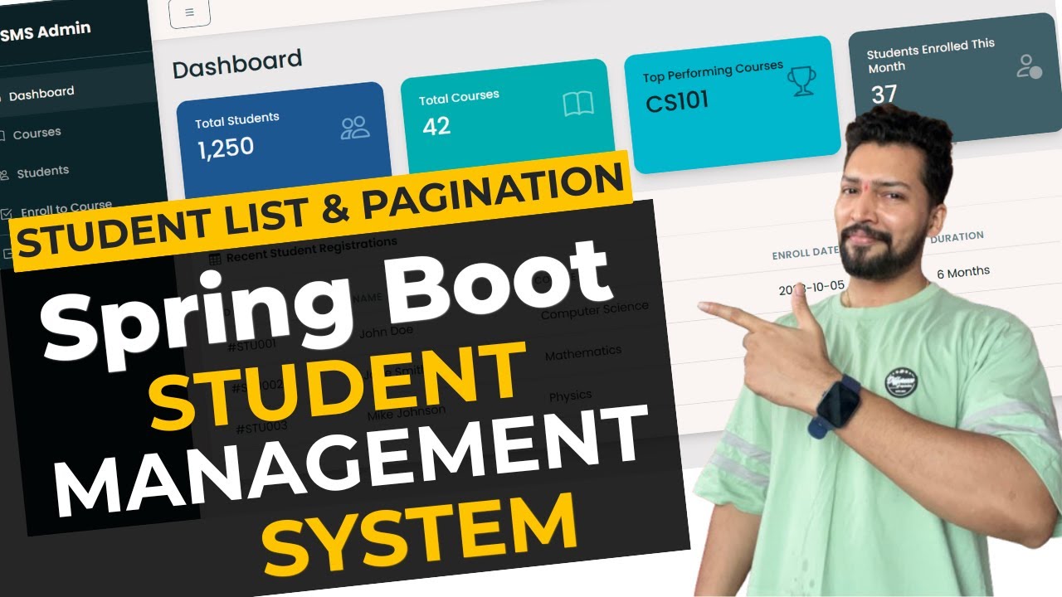Select the Total Courses value 42
The width and height of the screenshot is (1062, 597).
point(436,126)
